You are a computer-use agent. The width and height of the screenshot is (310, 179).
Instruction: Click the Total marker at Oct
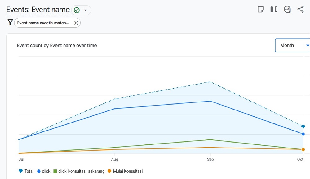(x=303, y=127)
